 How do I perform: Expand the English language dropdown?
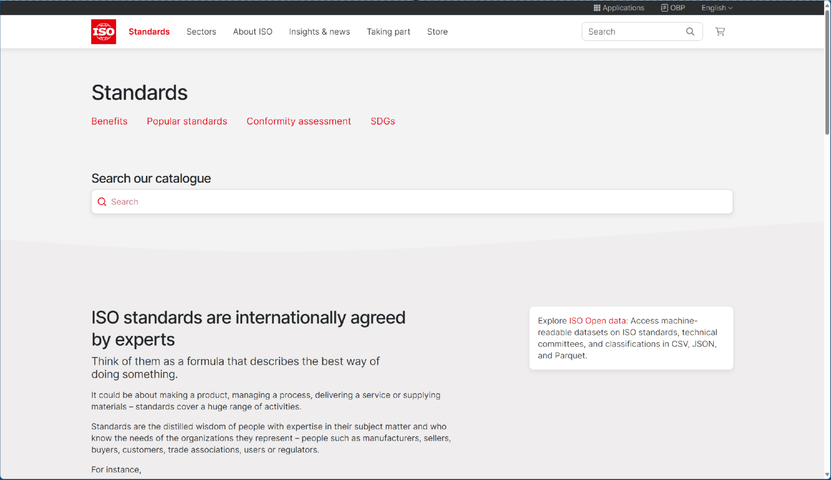click(x=716, y=8)
